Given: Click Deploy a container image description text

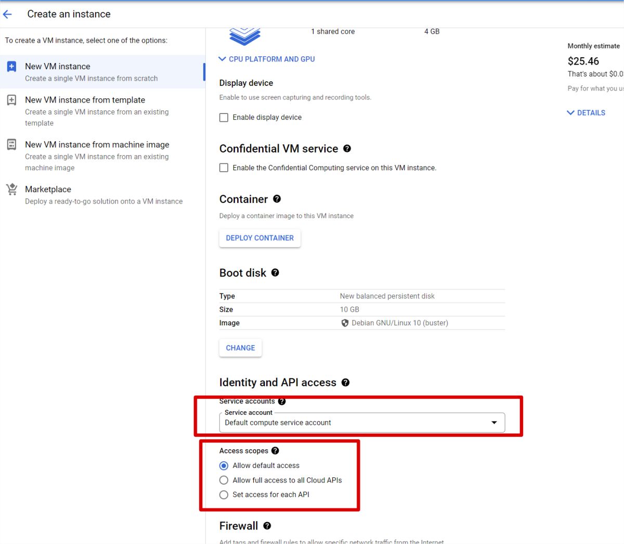Looking at the screenshot, I should coord(287,216).
